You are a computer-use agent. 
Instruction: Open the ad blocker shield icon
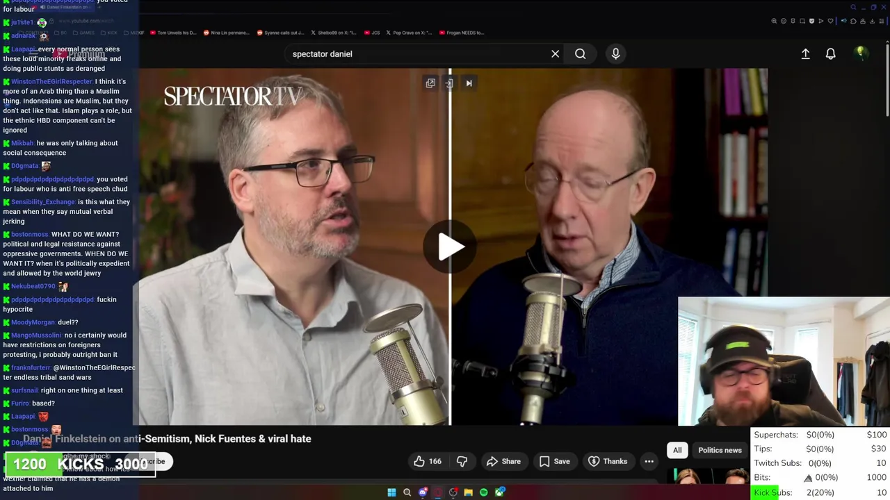(x=811, y=21)
